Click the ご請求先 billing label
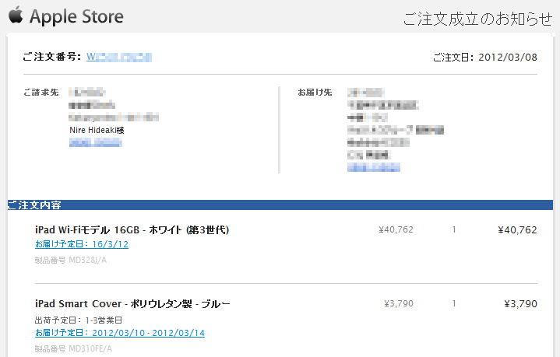560x357 pixels. [x=41, y=93]
